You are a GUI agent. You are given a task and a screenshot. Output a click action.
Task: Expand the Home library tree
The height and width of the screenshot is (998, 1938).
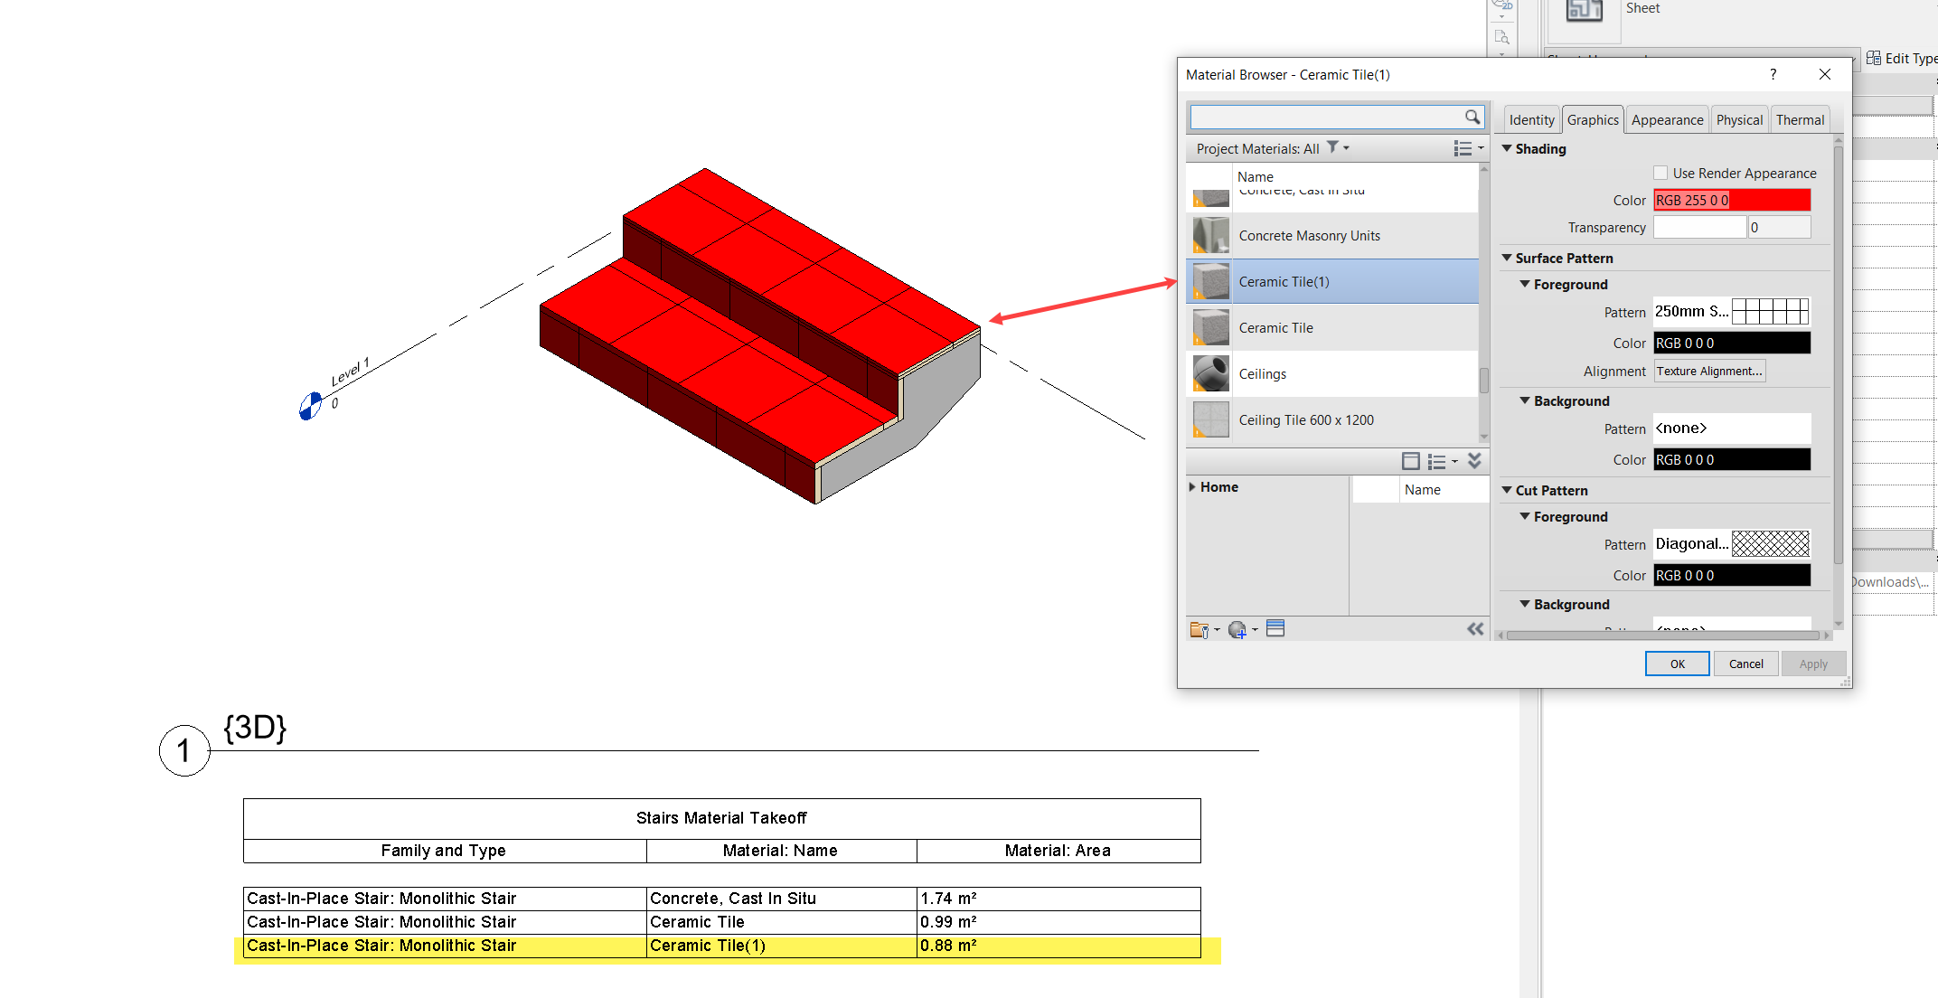(x=1192, y=486)
